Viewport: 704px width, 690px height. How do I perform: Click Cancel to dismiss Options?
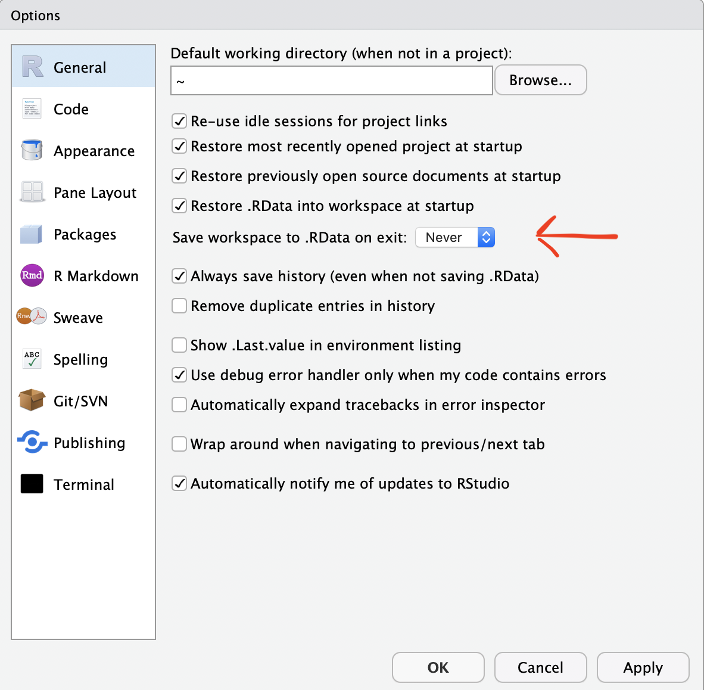pos(540,667)
